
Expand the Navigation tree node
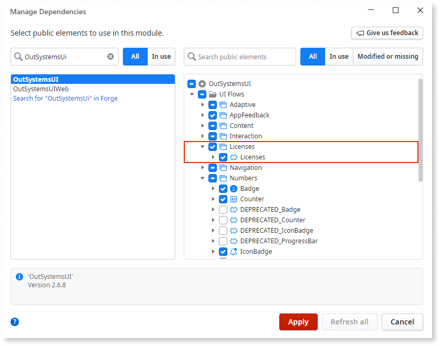(x=202, y=167)
